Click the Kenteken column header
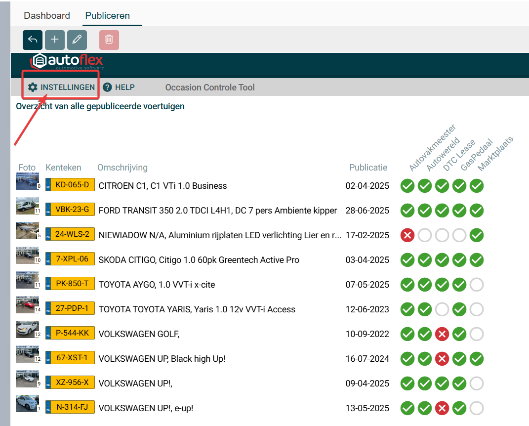The height and width of the screenshot is (426, 529). (63, 168)
